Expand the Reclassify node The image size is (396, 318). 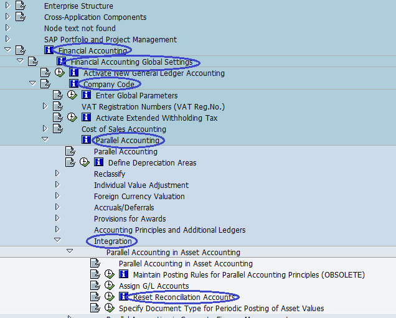click(57, 174)
